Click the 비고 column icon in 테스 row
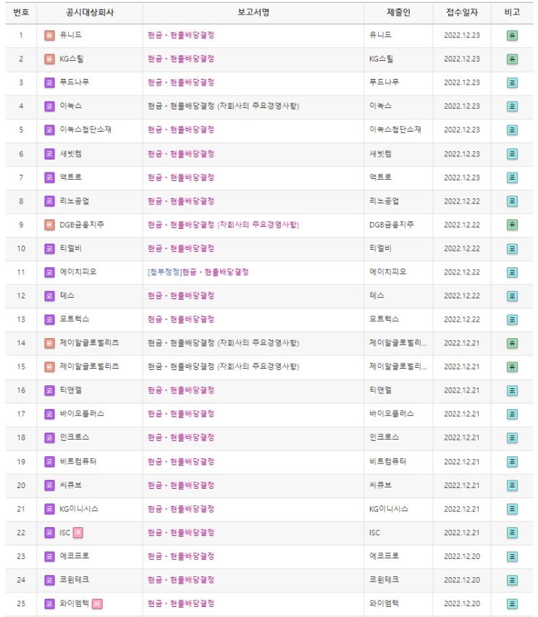Image resolution: width=538 pixels, height=617 pixels. pyautogui.click(x=512, y=296)
